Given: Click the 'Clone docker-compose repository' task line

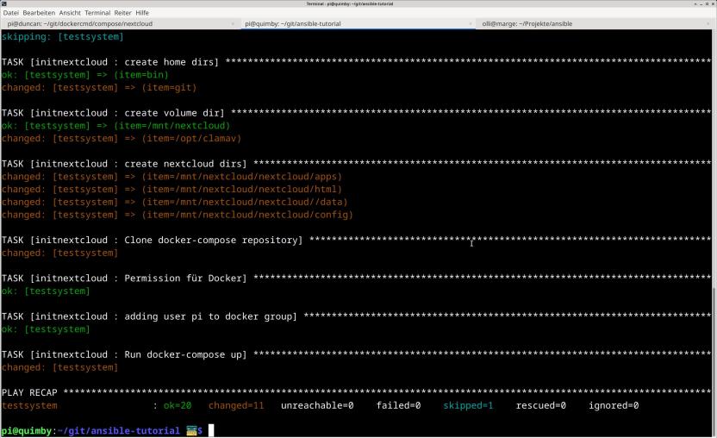Looking at the screenshot, I should [356, 240].
